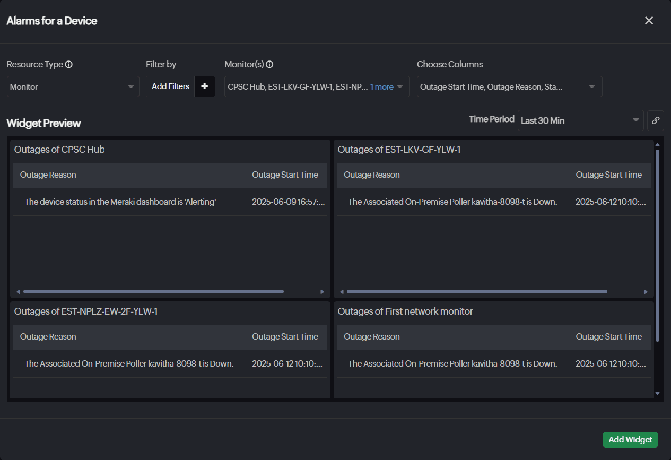Click the info icon beside Monitor(s)
This screenshot has height=460, width=671.
tap(269, 65)
